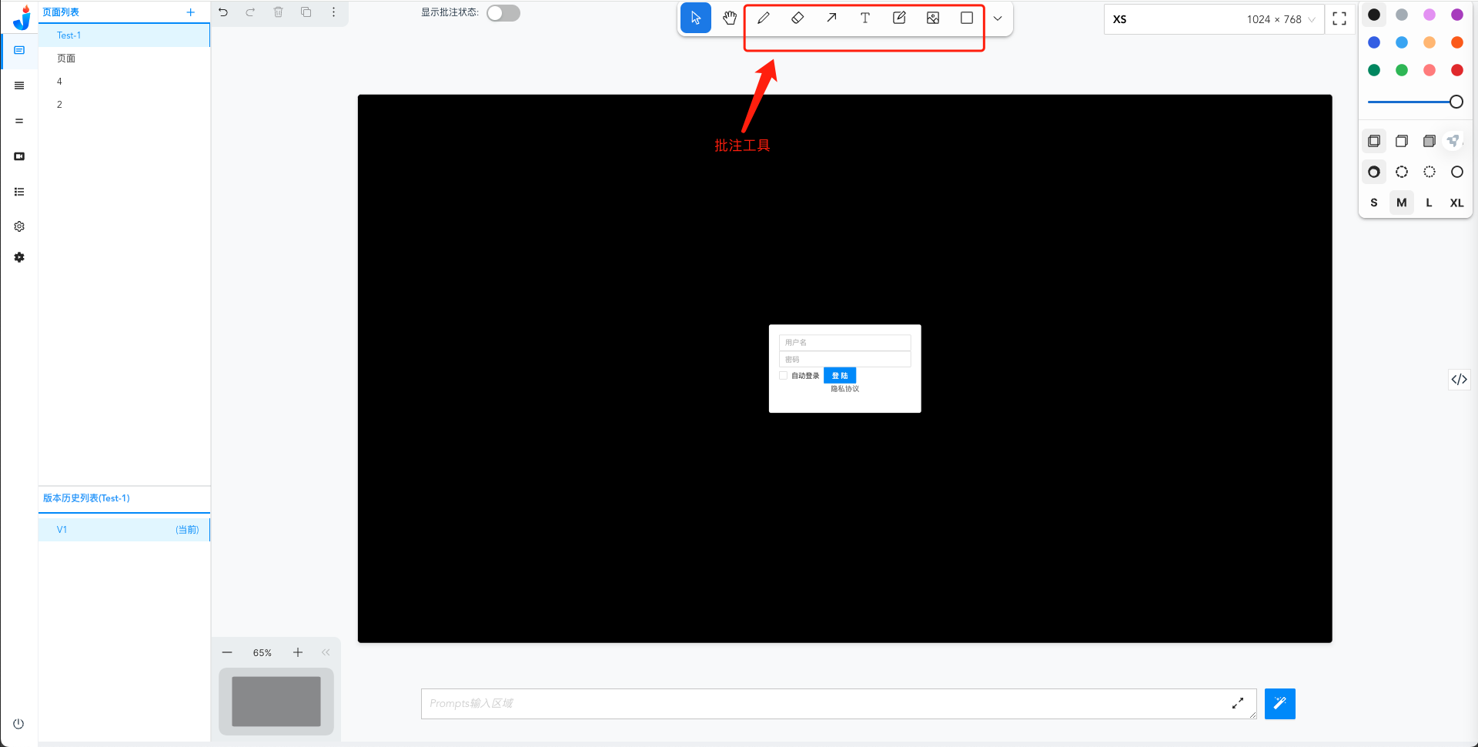The width and height of the screenshot is (1478, 747).
Task: Select the note edit tool
Action: tap(899, 18)
